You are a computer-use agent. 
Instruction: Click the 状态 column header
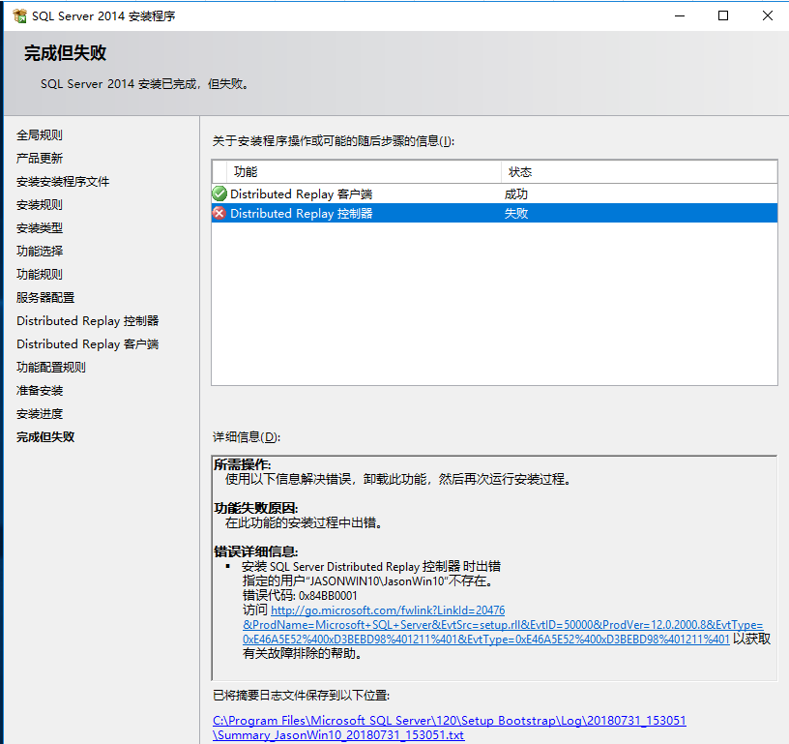click(520, 172)
